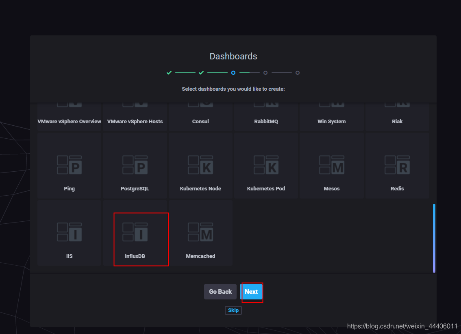461x334 pixels.
Task: Choose the Kubernetes Pod dashboard icon
Action: [266, 165]
